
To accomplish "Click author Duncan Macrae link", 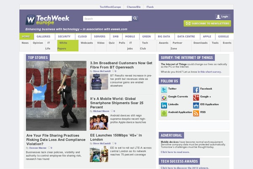I will point(38,148).
